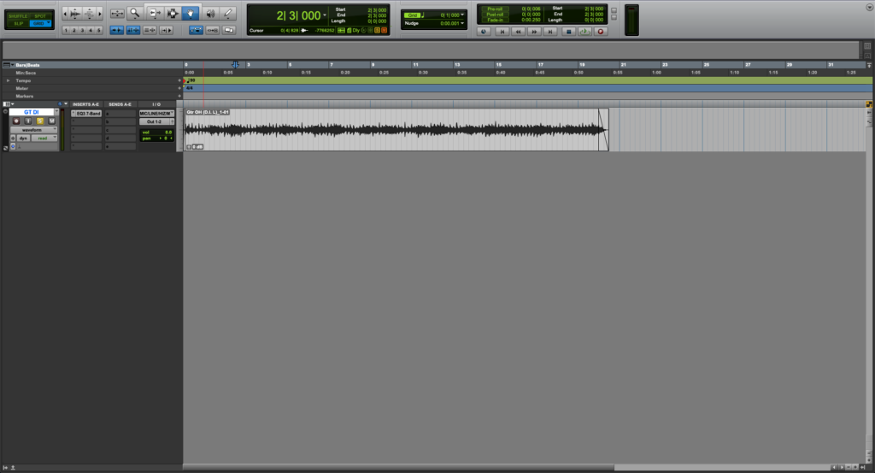Select the Zoomer tool
875x473 pixels.
(x=134, y=13)
